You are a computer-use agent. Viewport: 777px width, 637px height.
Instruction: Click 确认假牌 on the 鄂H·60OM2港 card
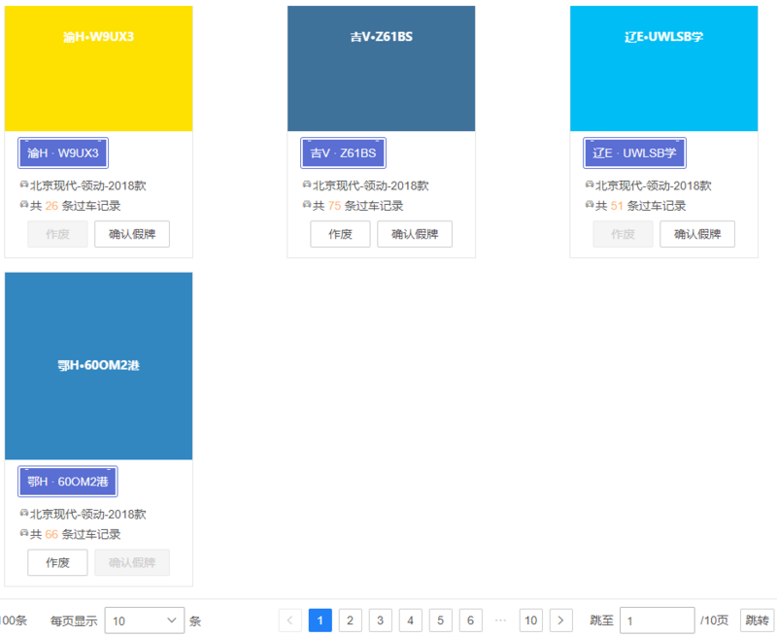pyautogui.click(x=132, y=562)
